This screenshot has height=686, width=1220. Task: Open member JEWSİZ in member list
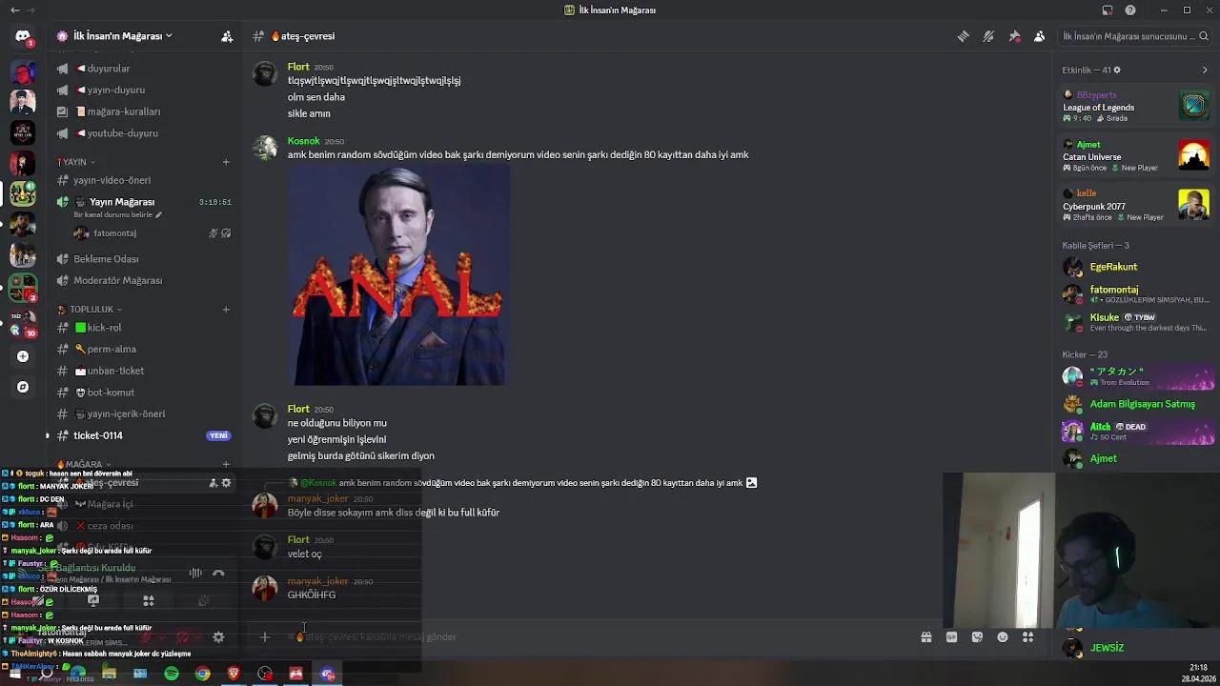1136,648
